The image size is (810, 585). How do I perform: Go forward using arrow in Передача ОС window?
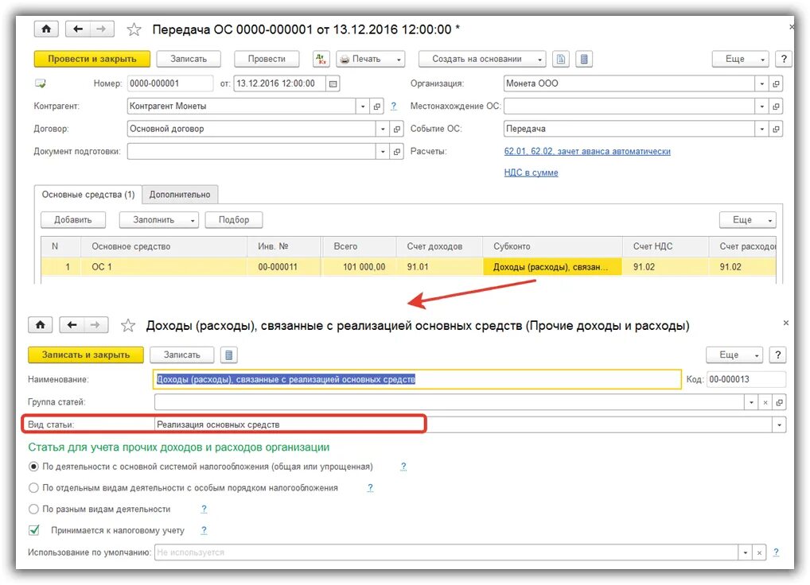(102, 29)
